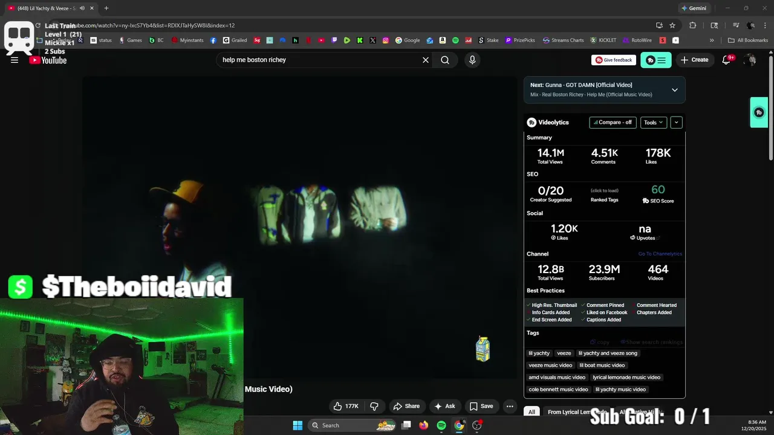The height and width of the screenshot is (435, 774).
Task: Toggle Videolytics Compare off button
Action: click(613, 122)
